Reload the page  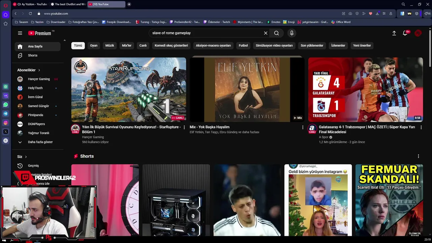[30, 13]
